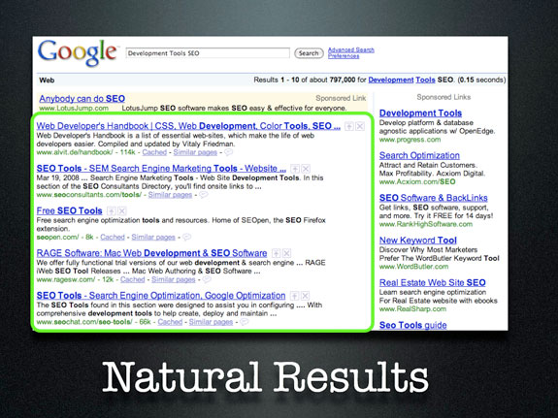This screenshot has width=558, height=418.
Task: Click the www.LotusJump.com URL text
Action: click(74, 108)
